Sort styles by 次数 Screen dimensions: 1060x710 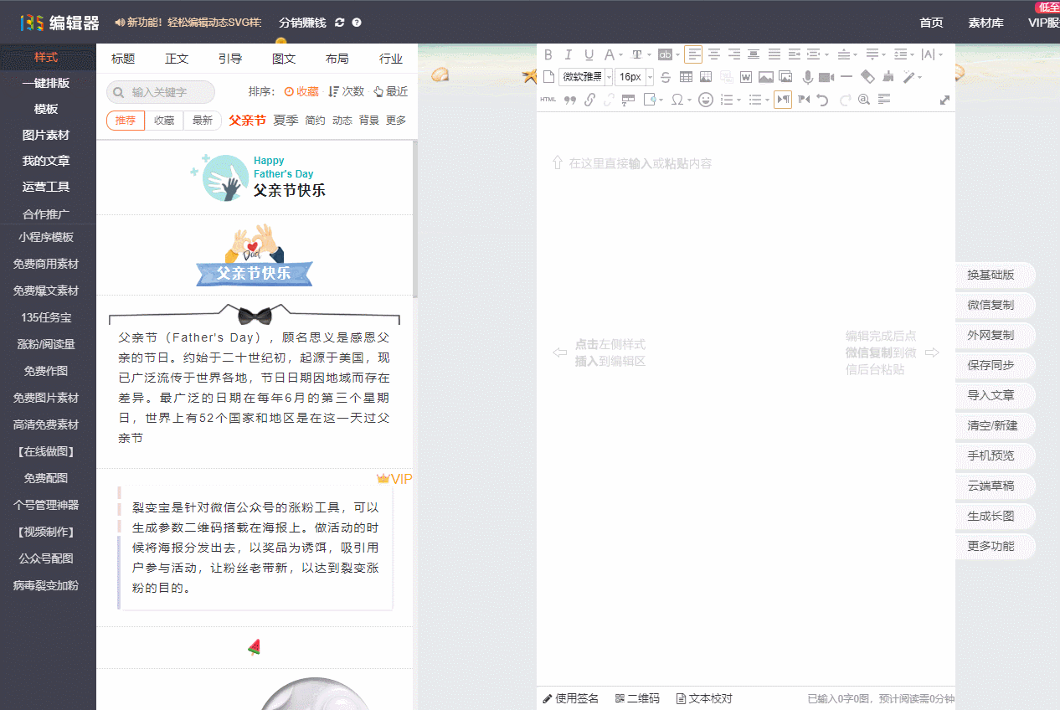[347, 92]
